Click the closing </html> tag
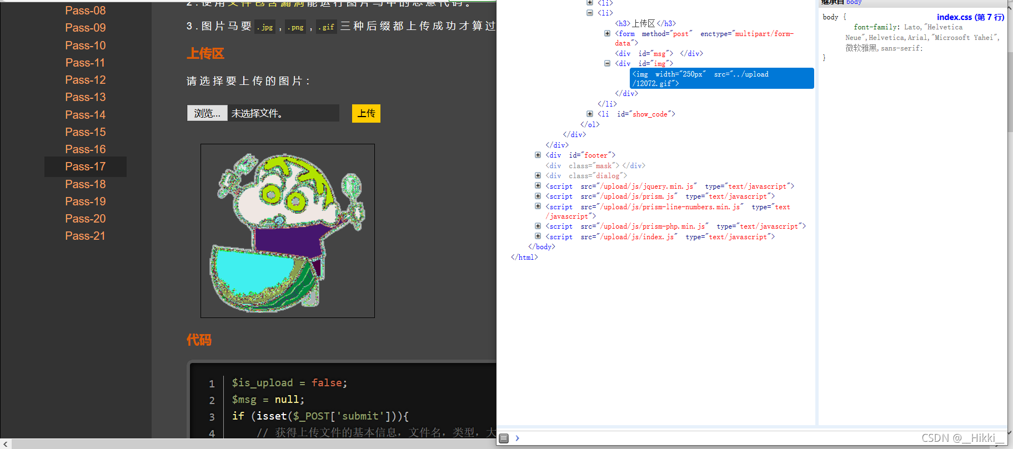Viewport: 1013px width, 449px height. (x=524, y=257)
